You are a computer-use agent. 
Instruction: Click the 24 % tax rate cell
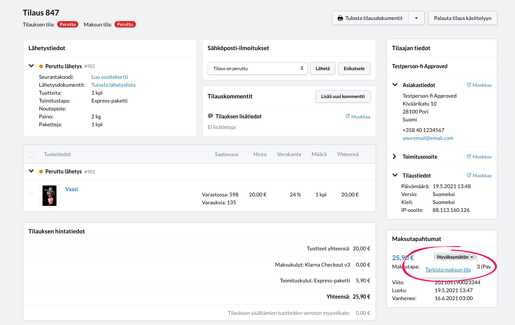coord(296,195)
